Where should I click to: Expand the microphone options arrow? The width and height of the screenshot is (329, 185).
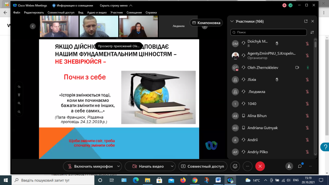[x=119, y=166]
